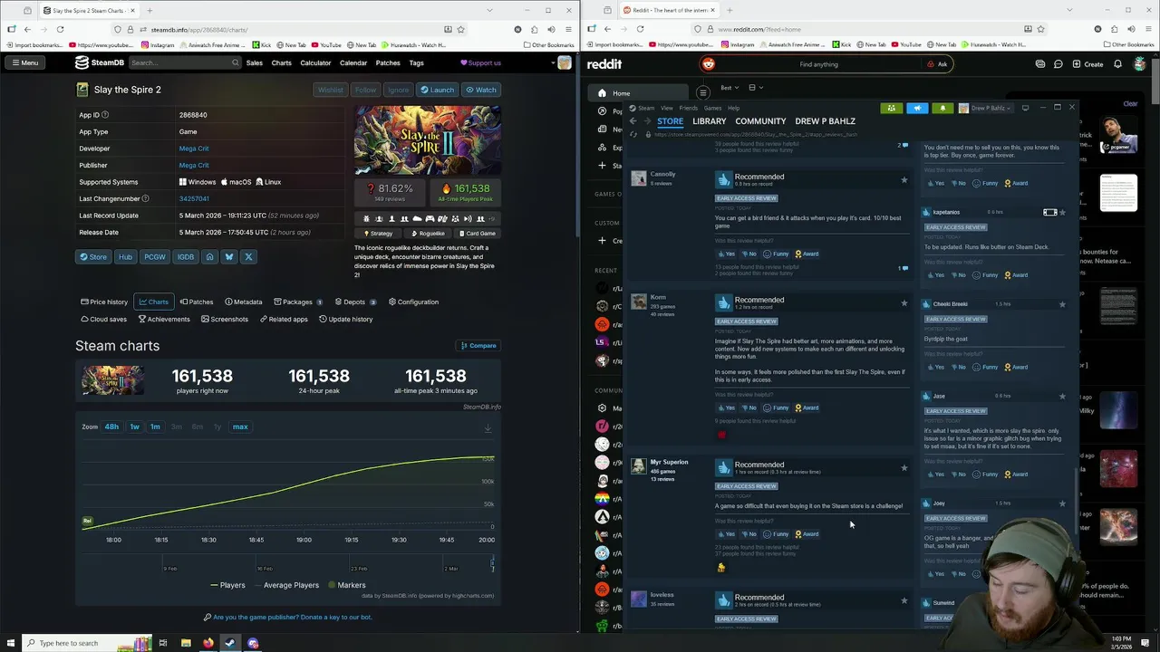Click the Steam back arrow
The height and width of the screenshot is (652, 1160).
click(633, 121)
